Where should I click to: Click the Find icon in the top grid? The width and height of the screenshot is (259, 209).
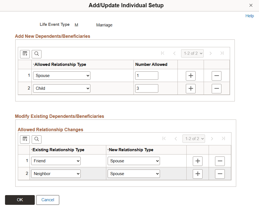[x=36, y=54]
